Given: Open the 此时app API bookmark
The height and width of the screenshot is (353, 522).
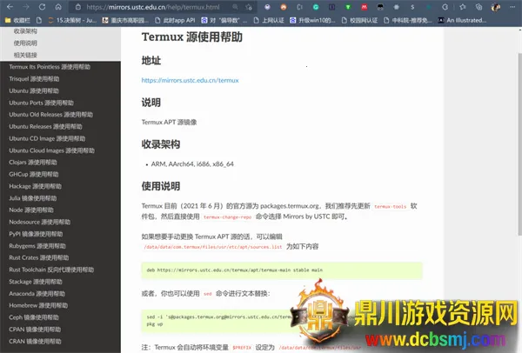Looking at the screenshot, I should [175, 20].
